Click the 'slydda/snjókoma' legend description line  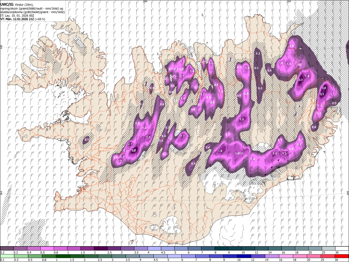(x=32, y=12)
